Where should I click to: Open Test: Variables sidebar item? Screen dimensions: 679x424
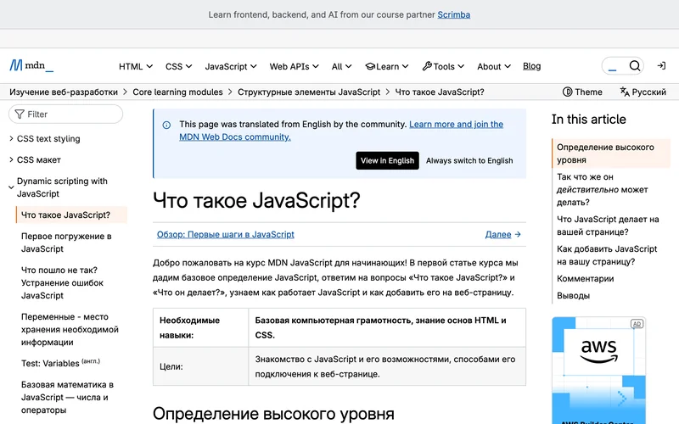[x=60, y=363]
